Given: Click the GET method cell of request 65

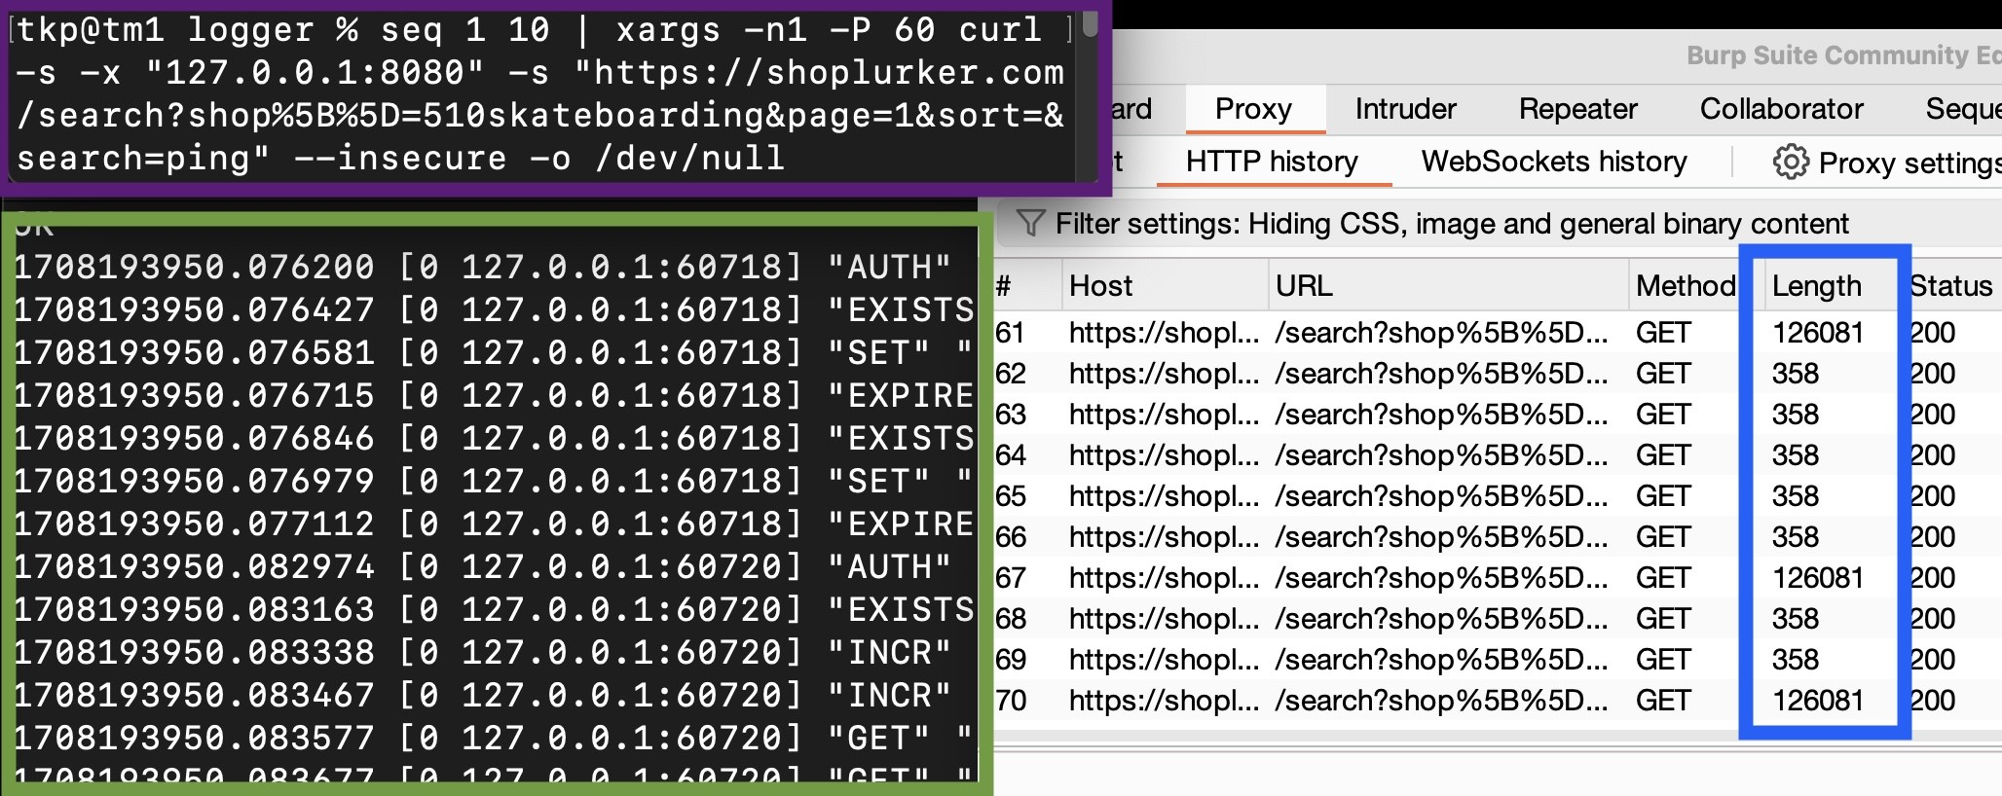Looking at the screenshot, I should tap(1663, 496).
